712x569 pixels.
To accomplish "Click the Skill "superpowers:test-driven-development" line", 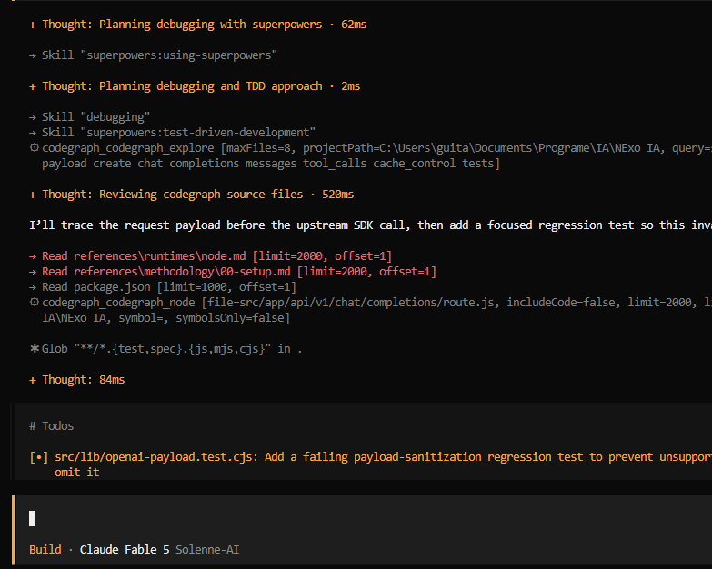I will click(x=172, y=132).
